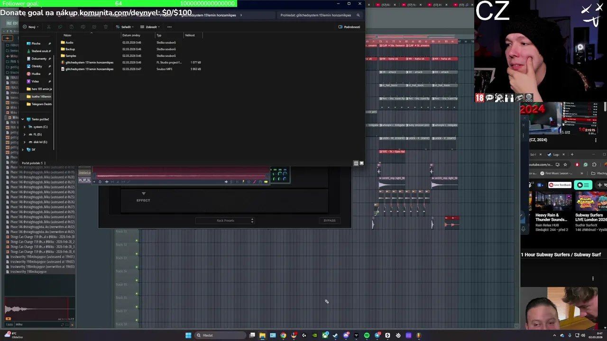Viewport: 607px width, 341px height.
Task: Collapse the Tento počítač tree node
Action: click(22, 119)
